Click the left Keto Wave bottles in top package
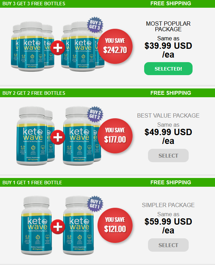Screen dimensions: 215x265 [x=32, y=46]
